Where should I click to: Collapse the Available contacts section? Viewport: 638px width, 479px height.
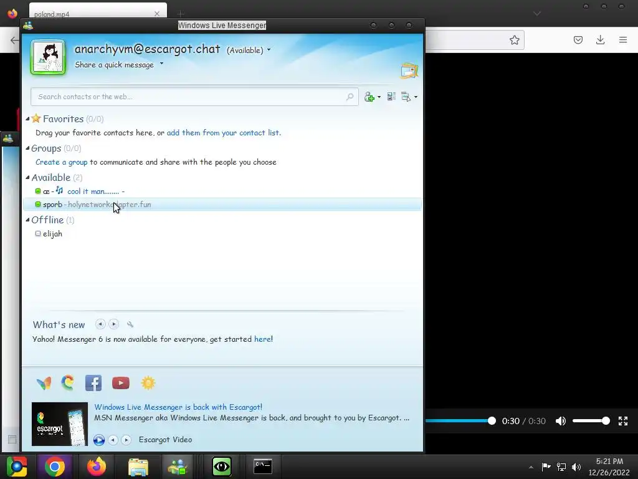pyautogui.click(x=27, y=178)
